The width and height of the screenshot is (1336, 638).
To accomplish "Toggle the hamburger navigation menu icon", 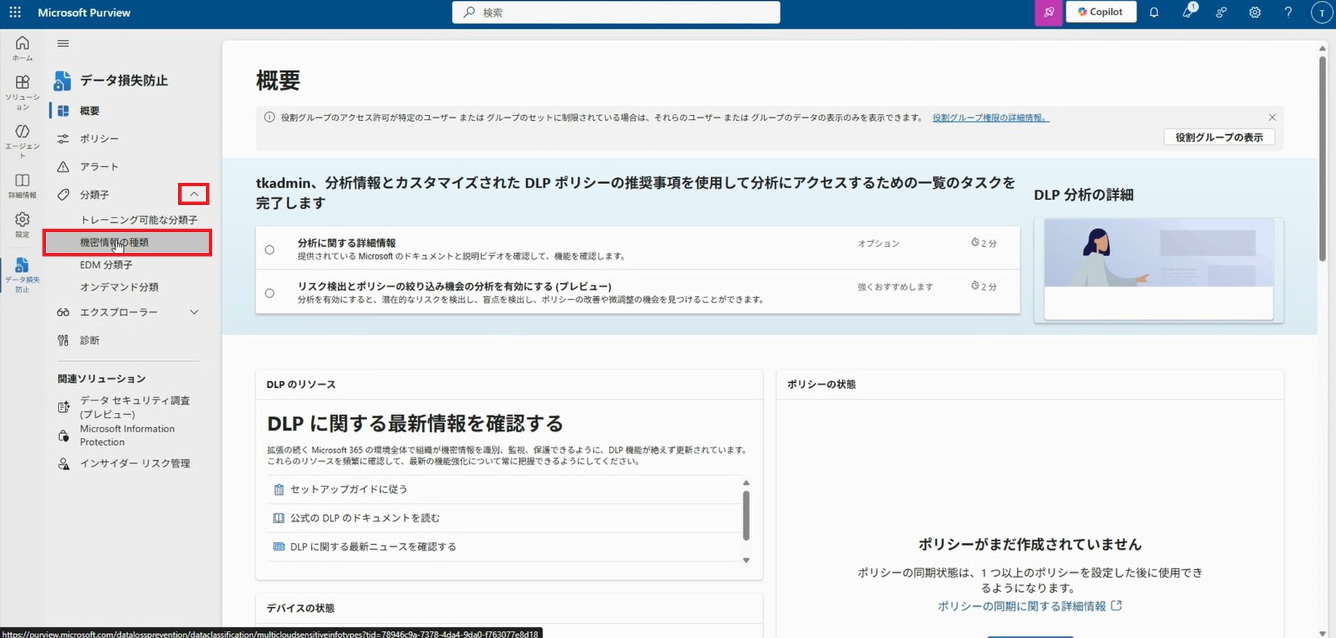I will pos(63,44).
